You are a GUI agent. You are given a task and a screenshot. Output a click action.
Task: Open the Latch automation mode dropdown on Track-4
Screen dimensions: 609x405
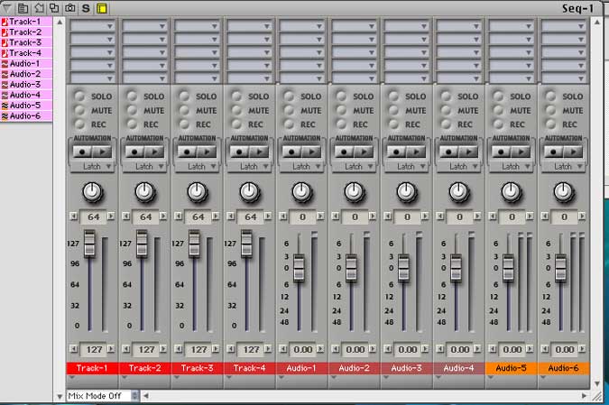(249, 166)
